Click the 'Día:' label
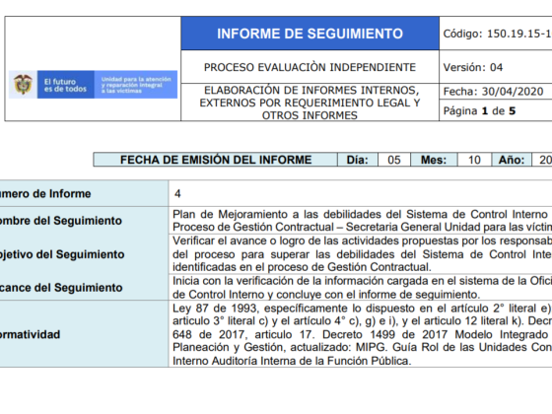Screen dimensions: 552x414 (x=357, y=160)
